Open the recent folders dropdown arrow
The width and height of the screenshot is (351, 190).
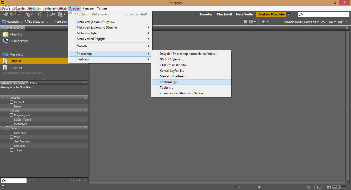[335, 22]
